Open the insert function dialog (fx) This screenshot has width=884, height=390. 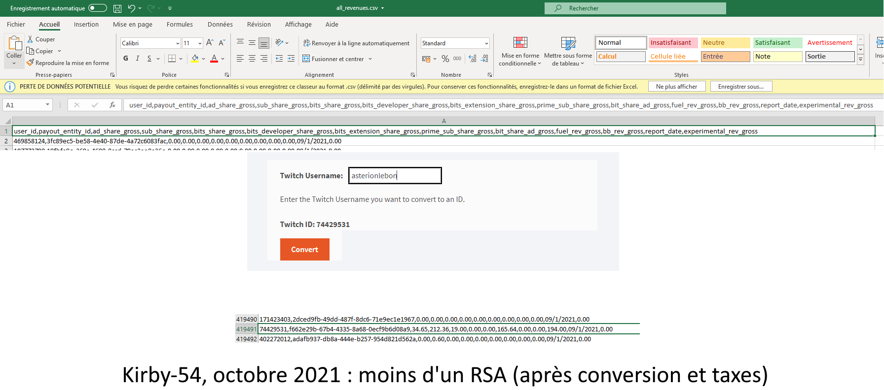point(112,105)
